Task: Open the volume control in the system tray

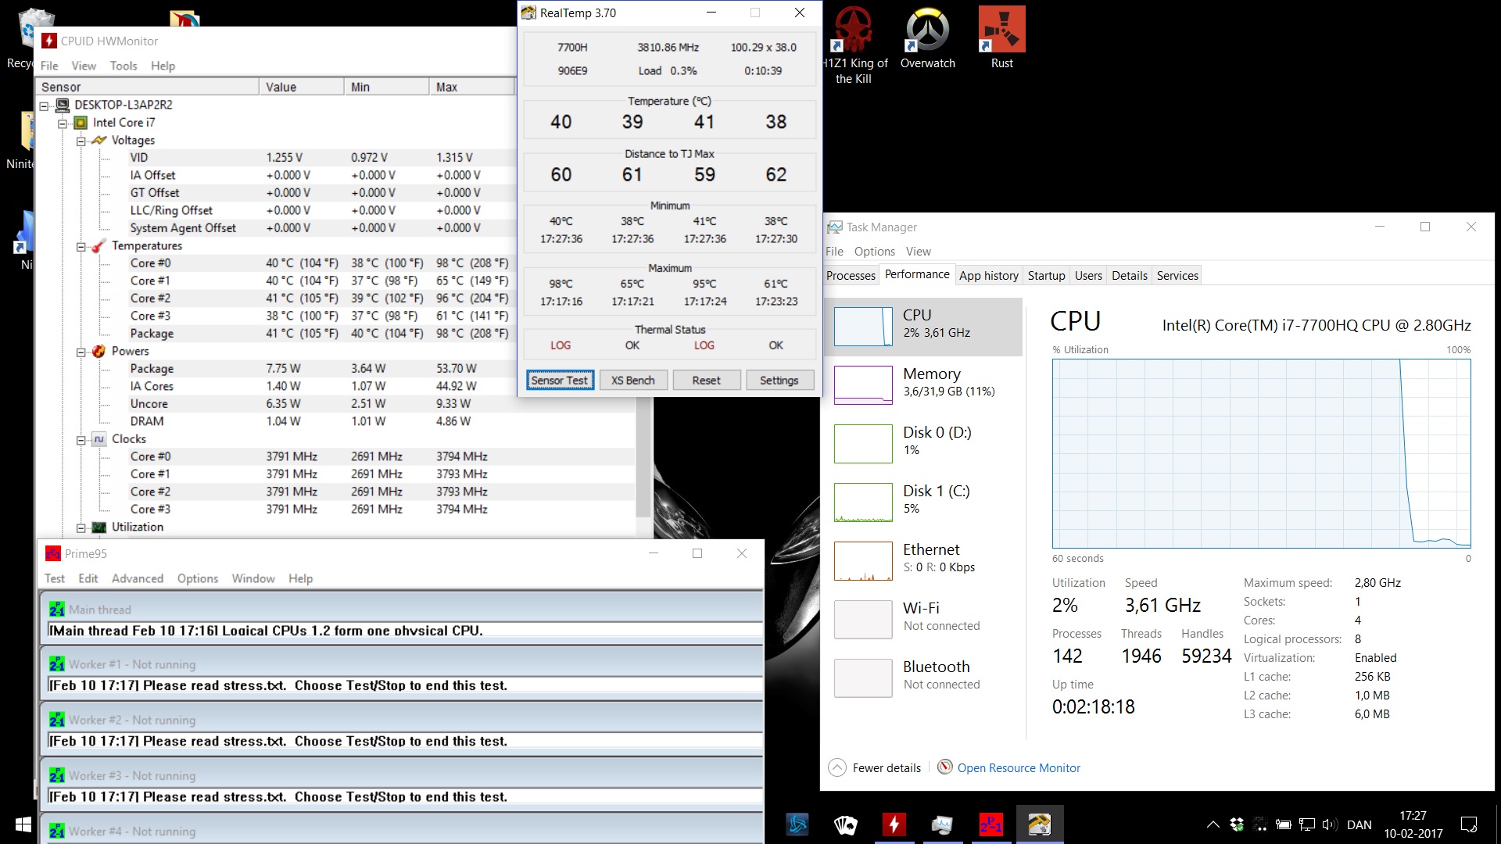Action: 1329,824
